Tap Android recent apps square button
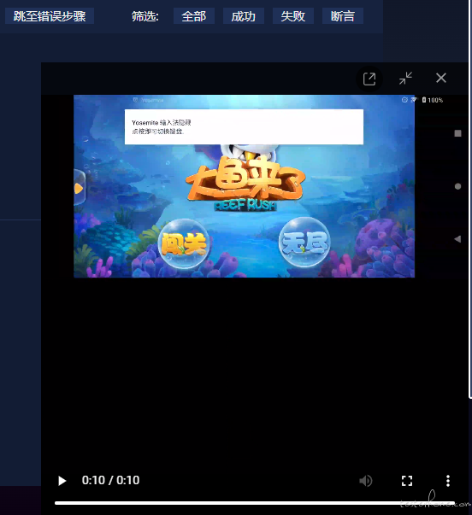Viewport: 472px width, 515px height. click(457, 133)
